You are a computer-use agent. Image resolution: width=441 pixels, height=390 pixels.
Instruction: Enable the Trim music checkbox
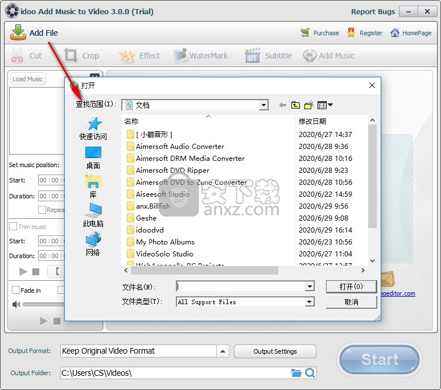coord(13,226)
